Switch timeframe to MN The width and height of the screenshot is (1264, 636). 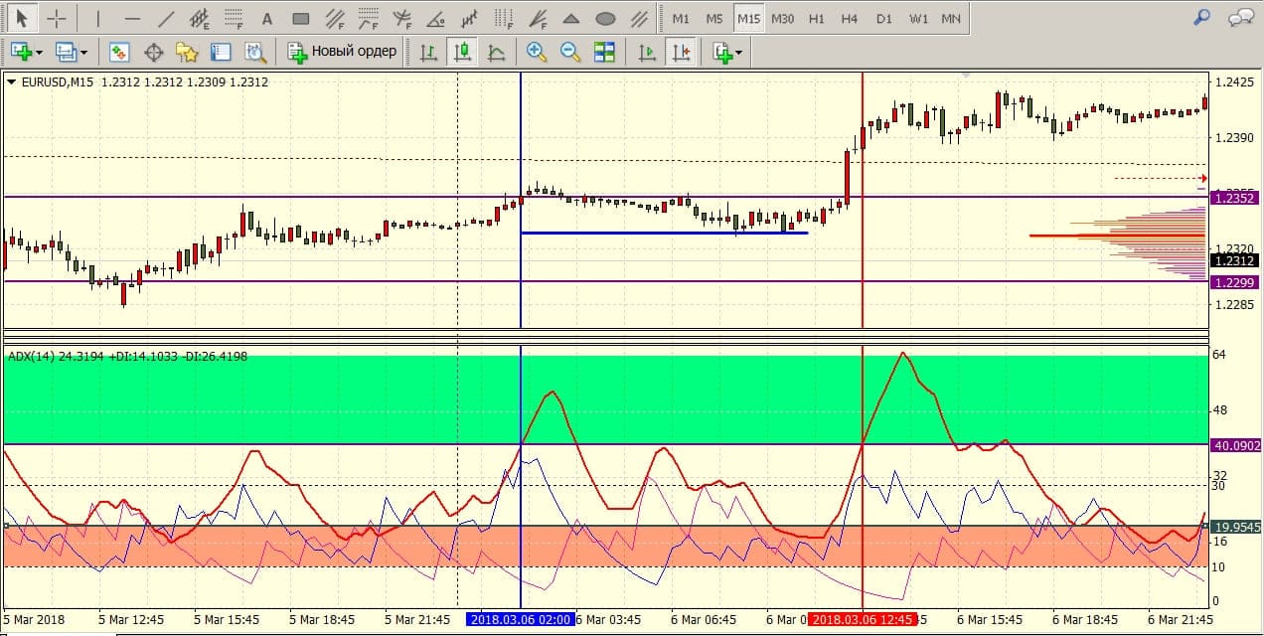coord(951,18)
